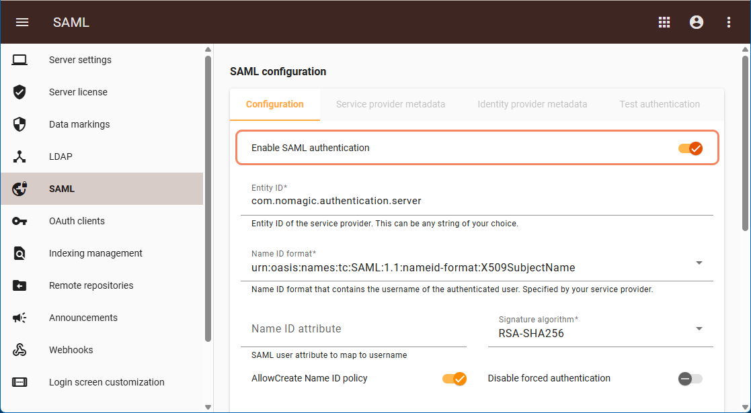The width and height of the screenshot is (751, 413).
Task: Open Login screen customization page
Action: coord(106,382)
